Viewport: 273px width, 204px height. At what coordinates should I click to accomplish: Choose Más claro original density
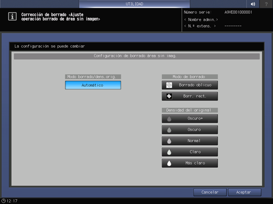pos(190,163)
